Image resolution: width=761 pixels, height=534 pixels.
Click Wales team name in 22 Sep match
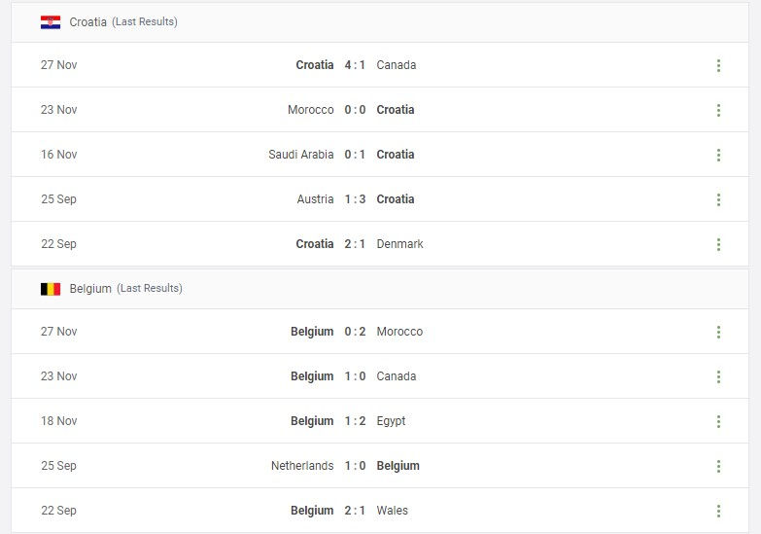coord(392,511)
